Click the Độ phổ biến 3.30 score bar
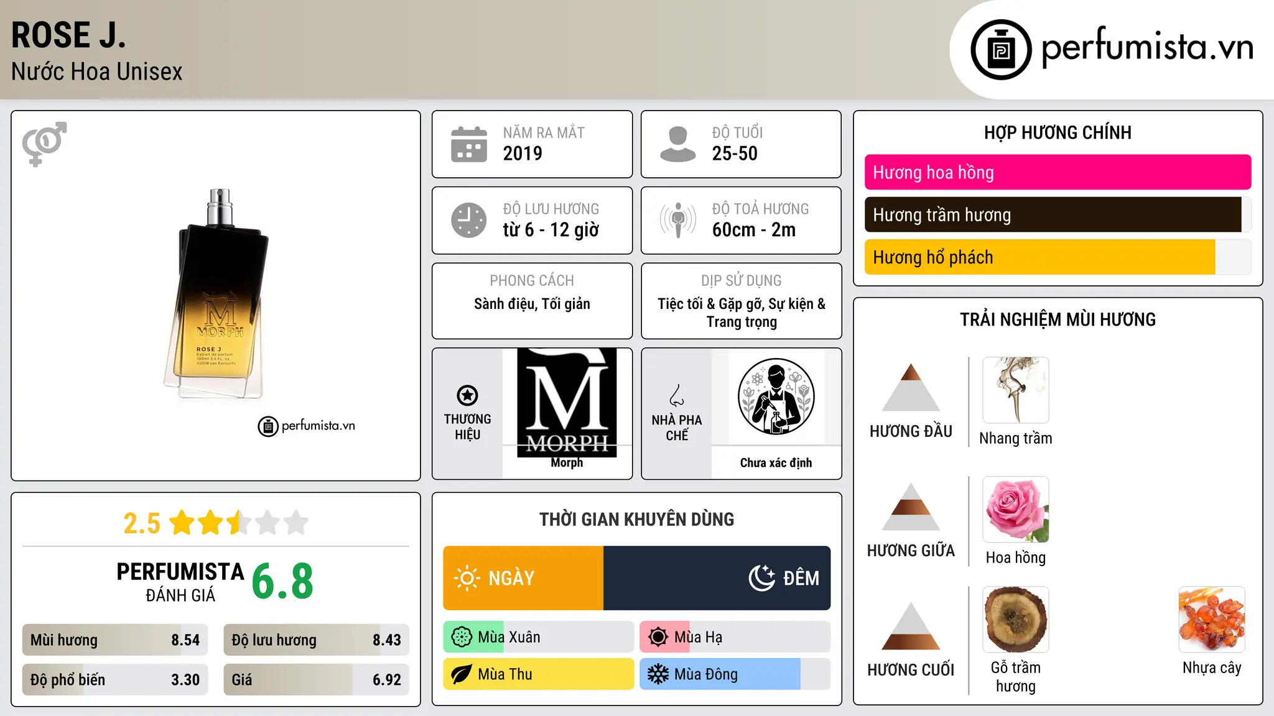The image size is (1274, 716). click(x=115, y=679)
